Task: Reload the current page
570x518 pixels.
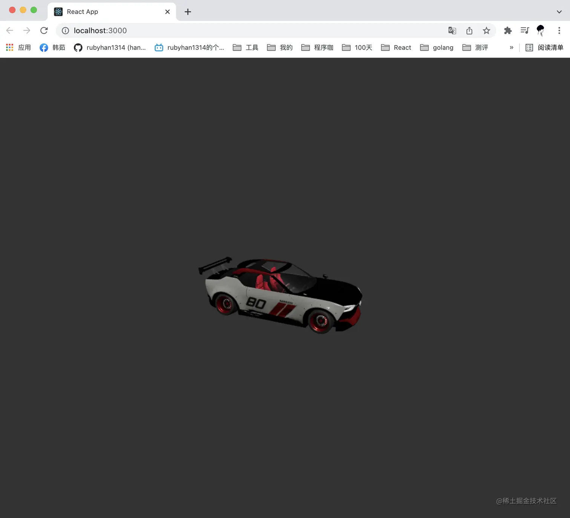Action: click(x=44, y=31)
